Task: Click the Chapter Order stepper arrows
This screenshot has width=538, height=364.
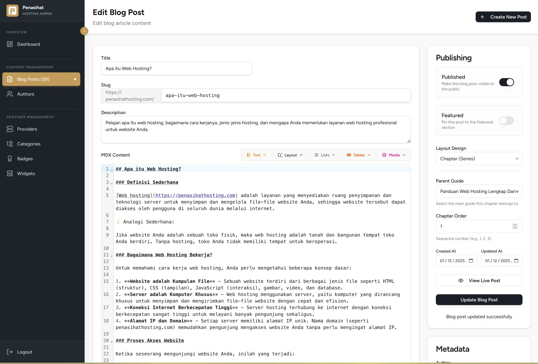Action: (x=515, y=226)
